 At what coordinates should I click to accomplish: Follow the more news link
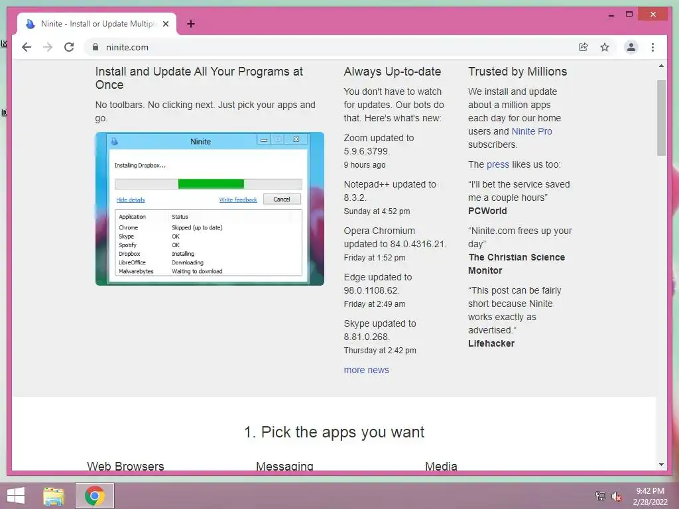pos(366,370)
